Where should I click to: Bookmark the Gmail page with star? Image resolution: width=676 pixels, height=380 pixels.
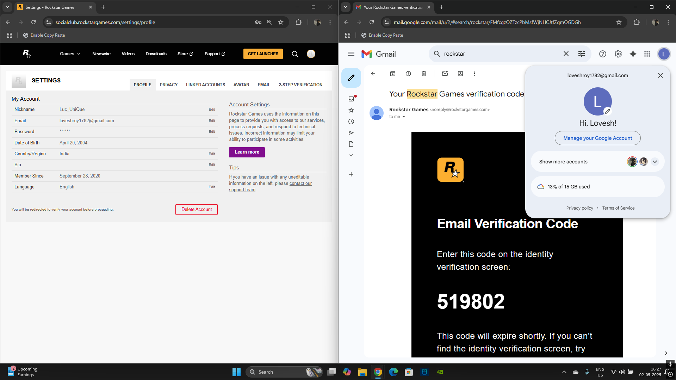click(619, 22)
